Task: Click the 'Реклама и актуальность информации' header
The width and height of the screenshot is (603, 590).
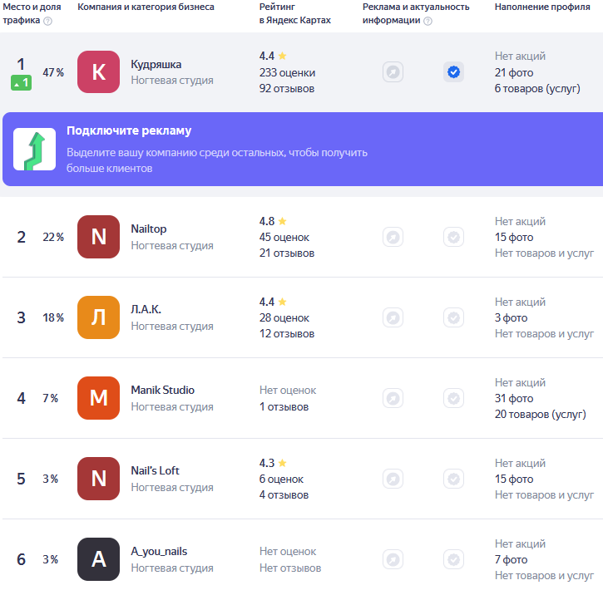Action: tap(416, 14)
